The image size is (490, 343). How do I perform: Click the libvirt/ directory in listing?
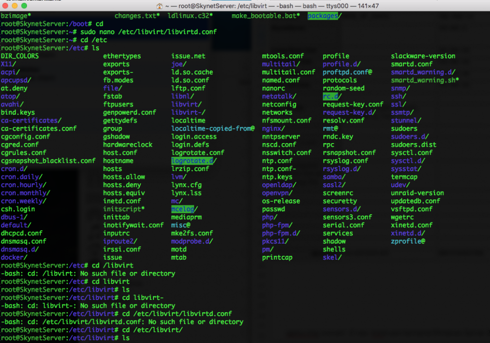187,104
